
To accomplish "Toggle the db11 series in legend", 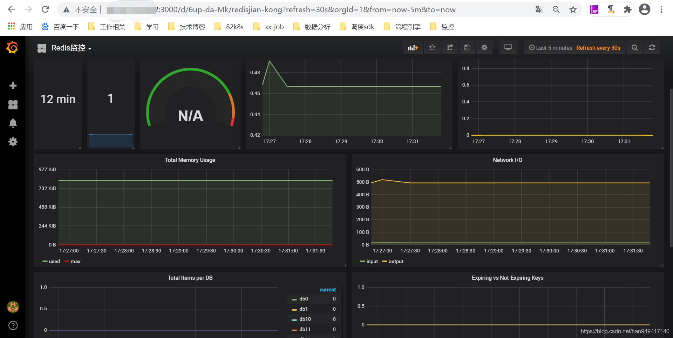I will [305, 329].
